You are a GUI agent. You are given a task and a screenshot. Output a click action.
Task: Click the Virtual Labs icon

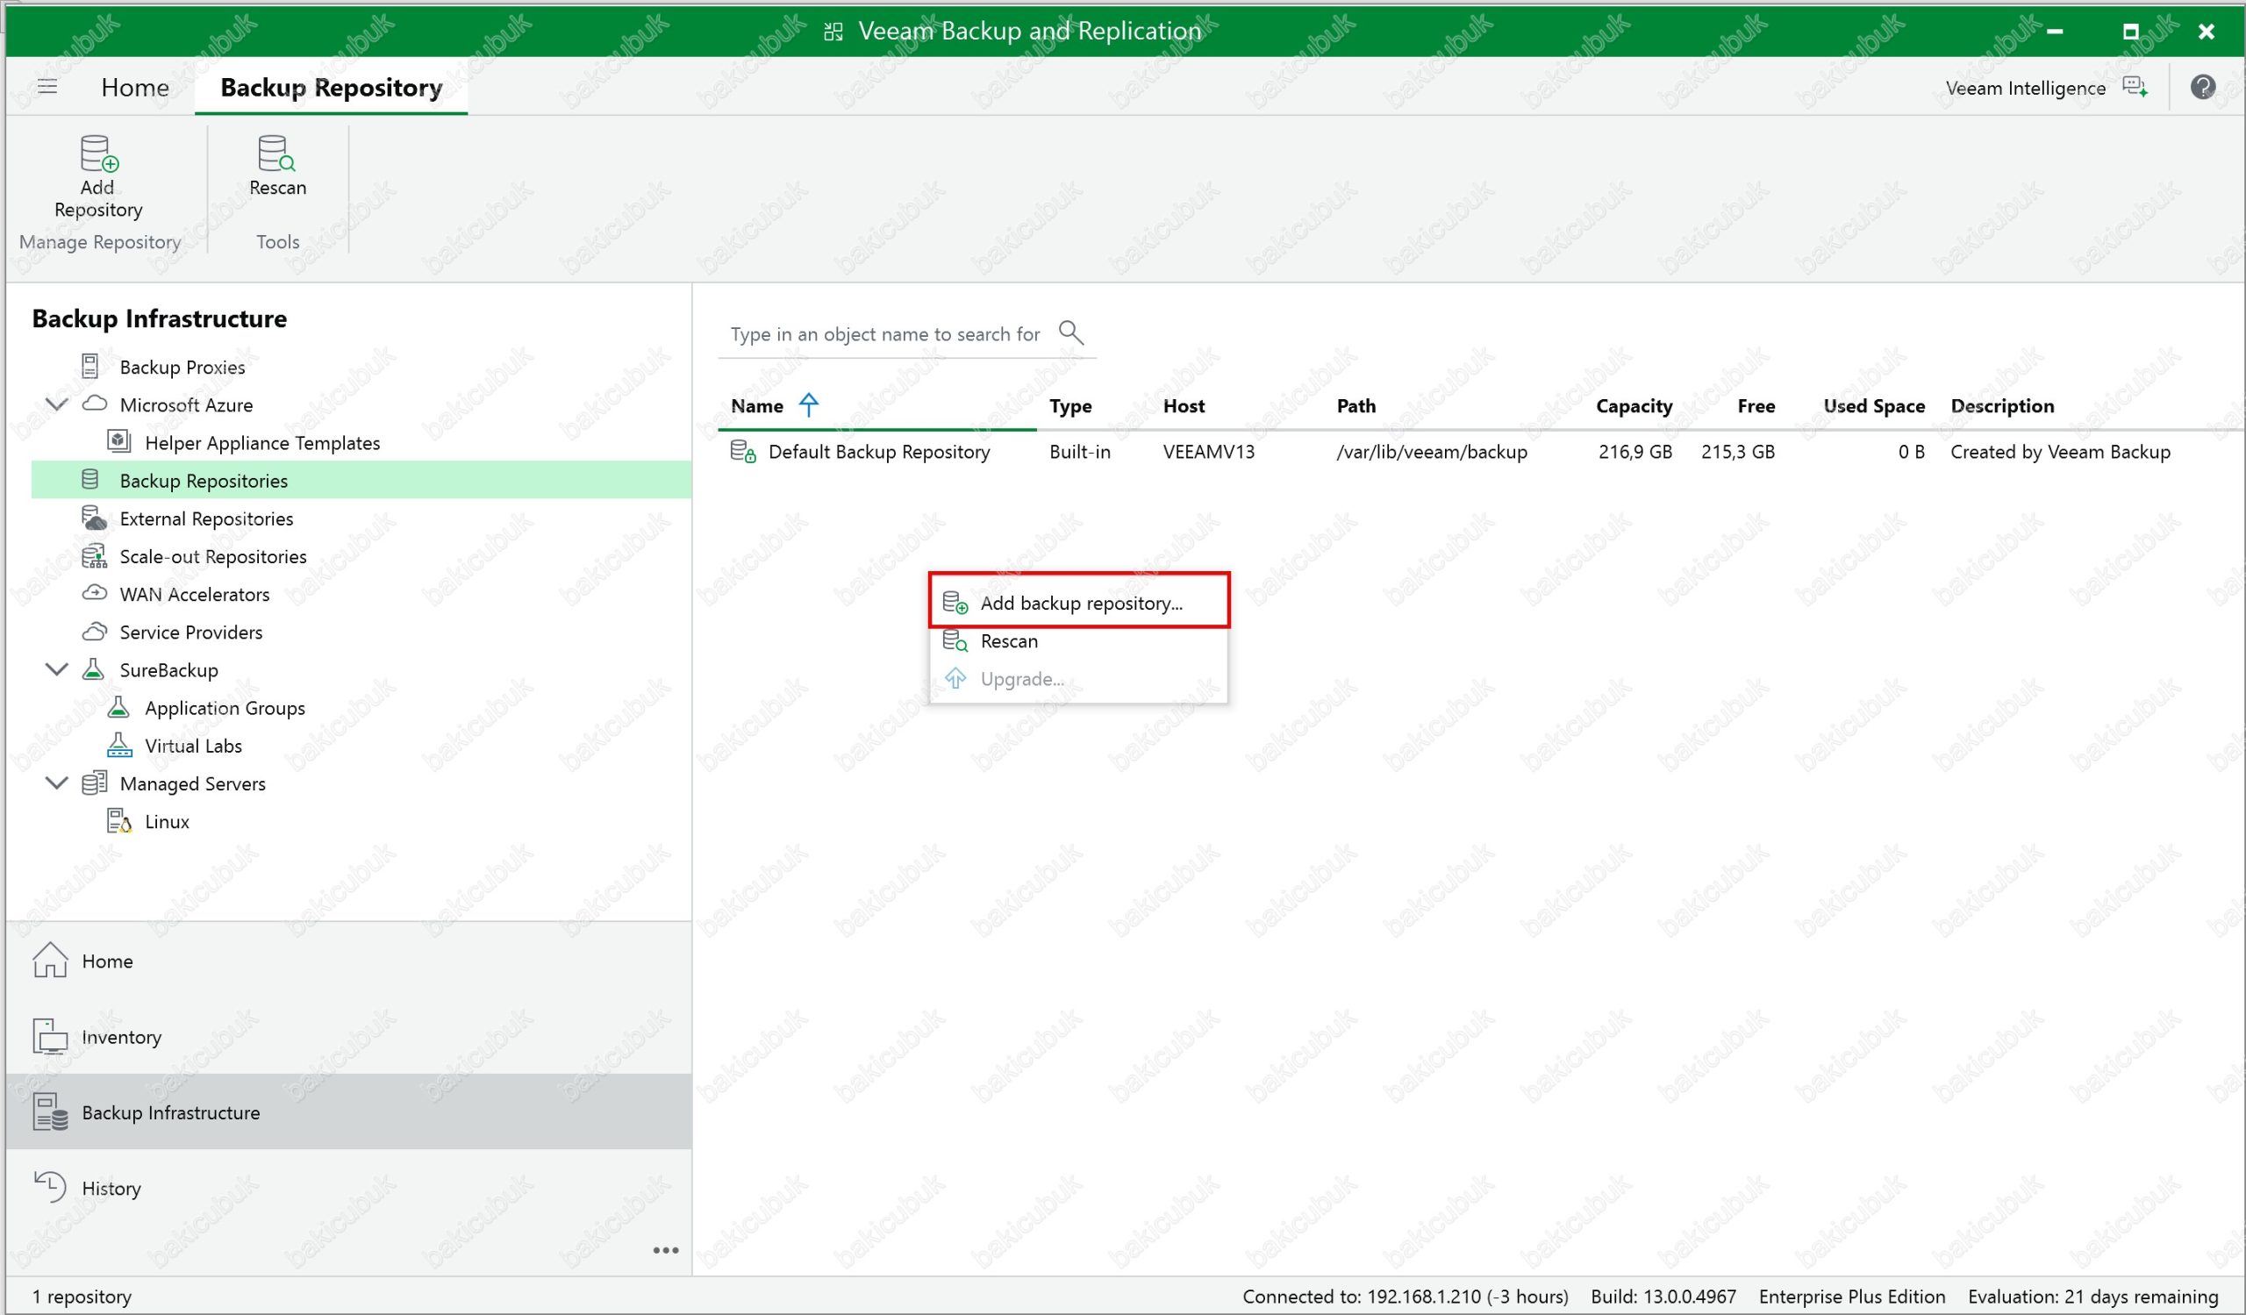click(x=118, y=745)
